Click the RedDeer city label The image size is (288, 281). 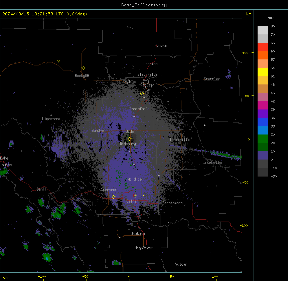[147, 85]
